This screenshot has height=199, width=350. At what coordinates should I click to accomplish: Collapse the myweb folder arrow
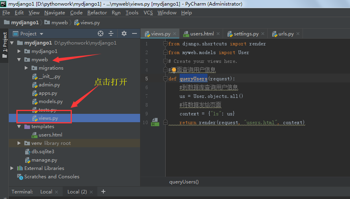click(19, 60)
